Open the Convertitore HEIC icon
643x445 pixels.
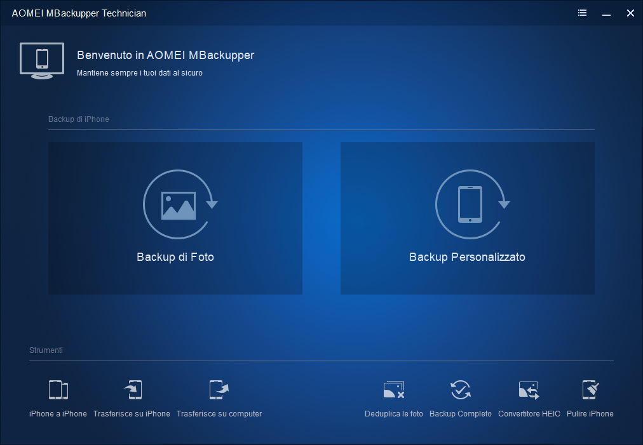pos(529,390)
